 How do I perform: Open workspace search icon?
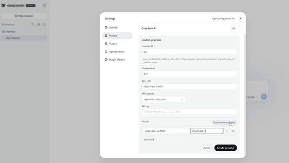[33, 24]
